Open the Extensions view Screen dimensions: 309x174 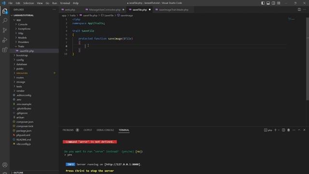[5, 49]
